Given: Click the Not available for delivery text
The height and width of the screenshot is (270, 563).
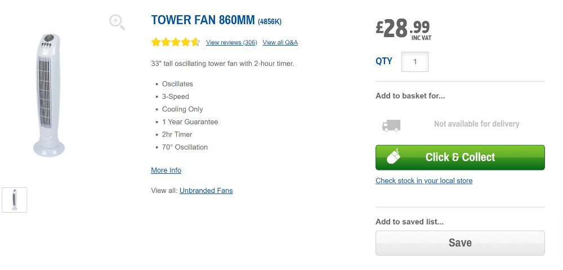Looking at the screenshot, I should 476,124.
